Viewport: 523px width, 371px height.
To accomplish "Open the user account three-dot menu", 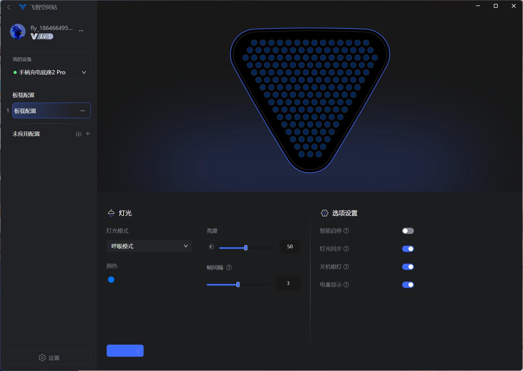I will 81,31.
